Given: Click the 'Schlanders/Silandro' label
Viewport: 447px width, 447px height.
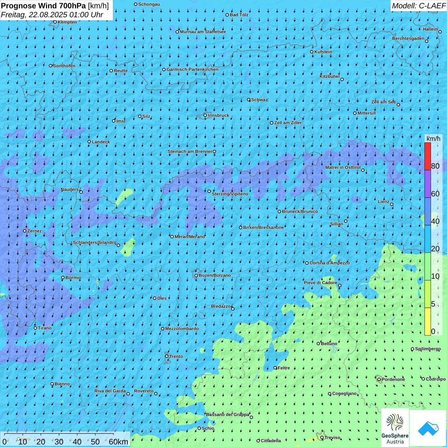Looking at the screenshot, I should coord(95,242).
